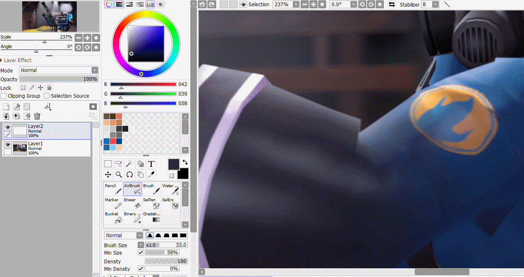524x277 pixels.
Task: Select the Hand pan tool
Action: tap(140, 174)
